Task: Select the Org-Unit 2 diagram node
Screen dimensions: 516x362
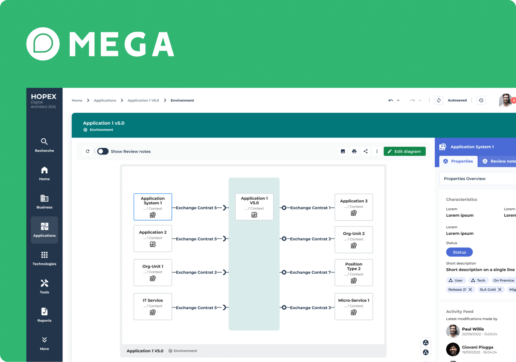Action: tap(354, 240)
